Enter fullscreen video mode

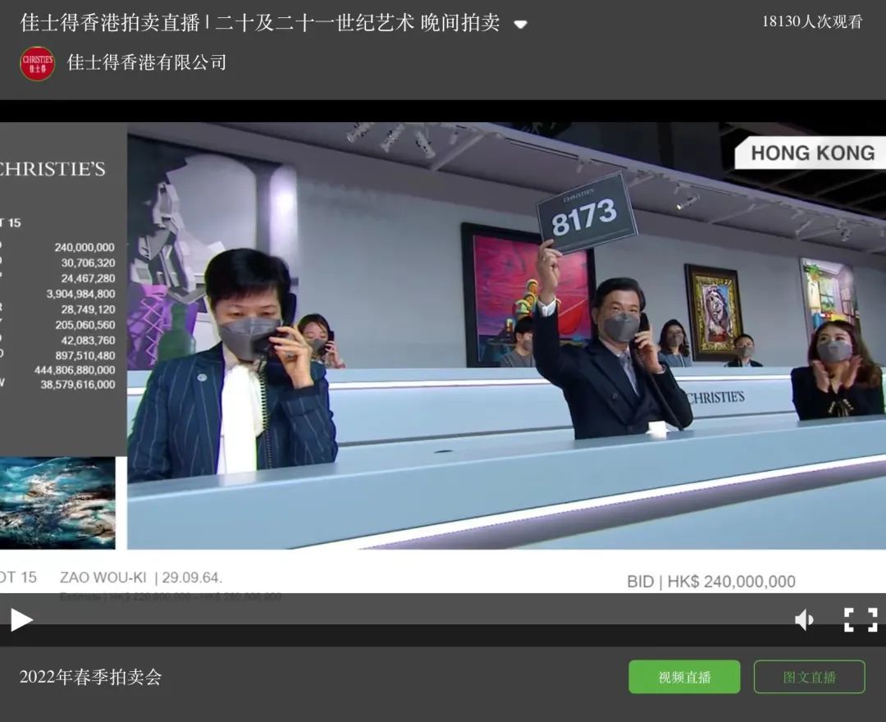click(861, 619)
